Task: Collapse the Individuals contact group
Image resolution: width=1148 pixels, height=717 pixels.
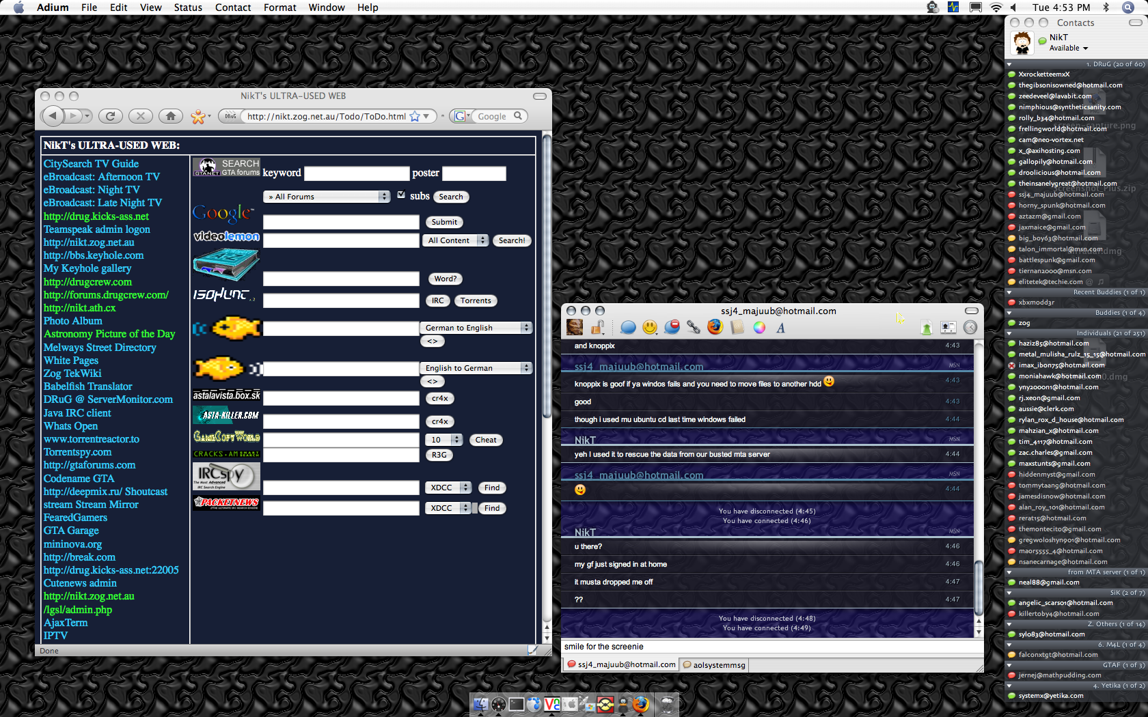Action: coord(1009,333)
